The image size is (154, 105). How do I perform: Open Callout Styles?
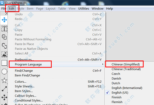[56, 96]
